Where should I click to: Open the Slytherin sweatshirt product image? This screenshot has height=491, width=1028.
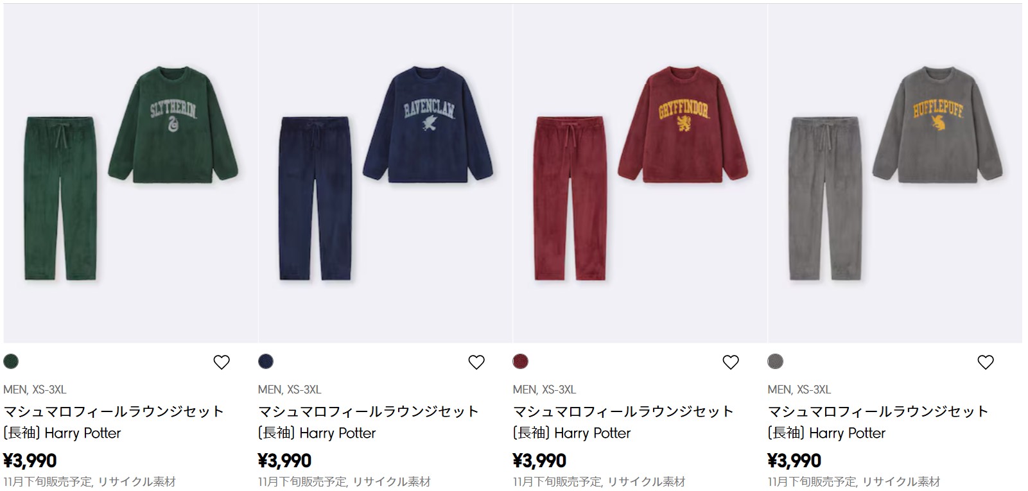[173, 125]
